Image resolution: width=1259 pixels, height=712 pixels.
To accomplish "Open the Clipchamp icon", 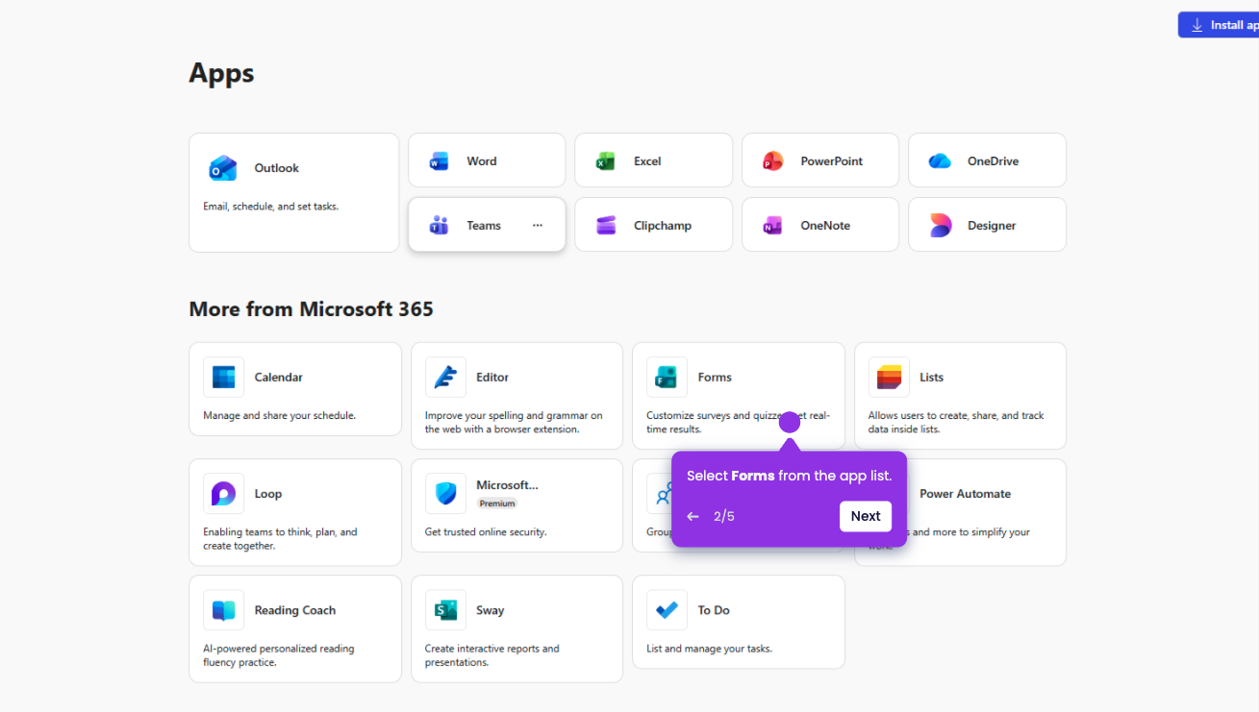I will point(605,226).
